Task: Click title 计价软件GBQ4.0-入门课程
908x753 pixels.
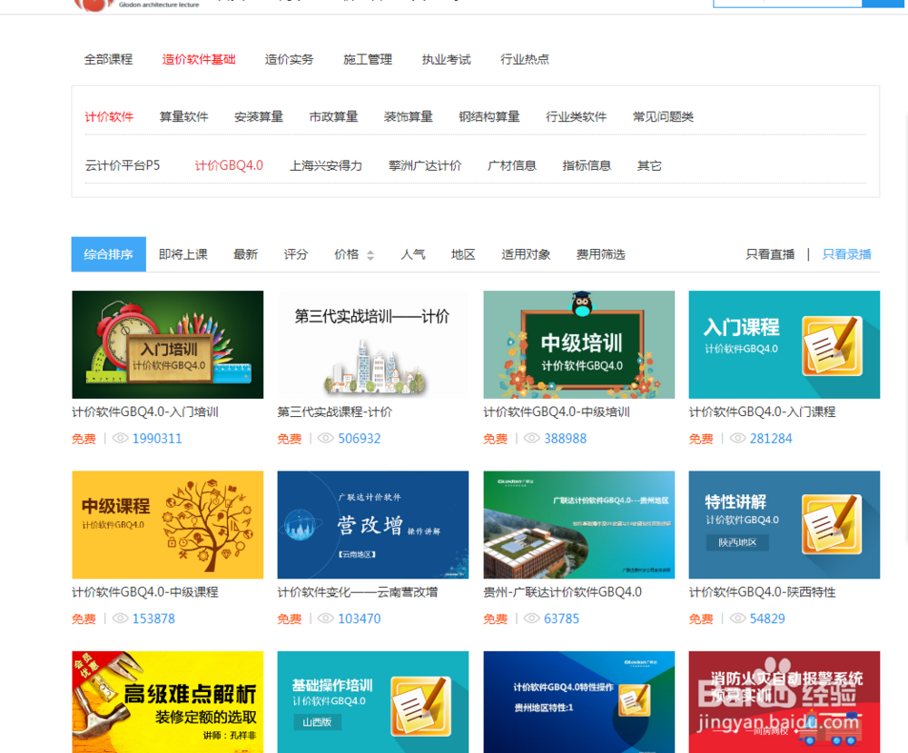Action: pos(762,411)
